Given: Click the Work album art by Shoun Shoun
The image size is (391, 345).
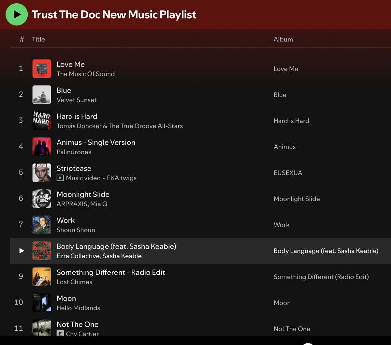Looking at the screenshot, I should click(41, 225).
